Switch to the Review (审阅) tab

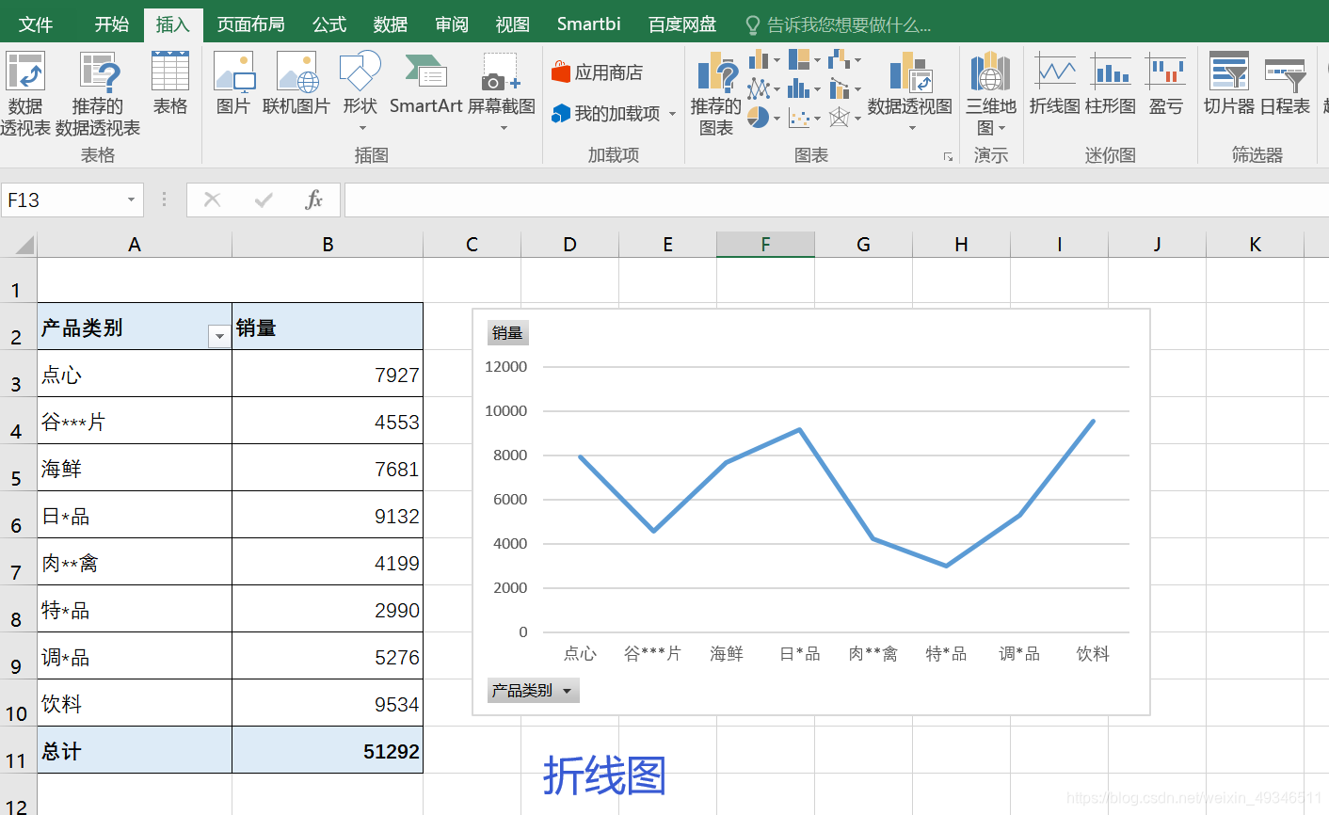point(452,24)
